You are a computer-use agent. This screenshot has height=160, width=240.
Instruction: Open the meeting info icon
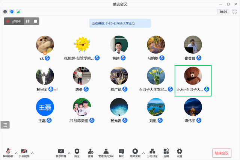click(x=5, y=12)
